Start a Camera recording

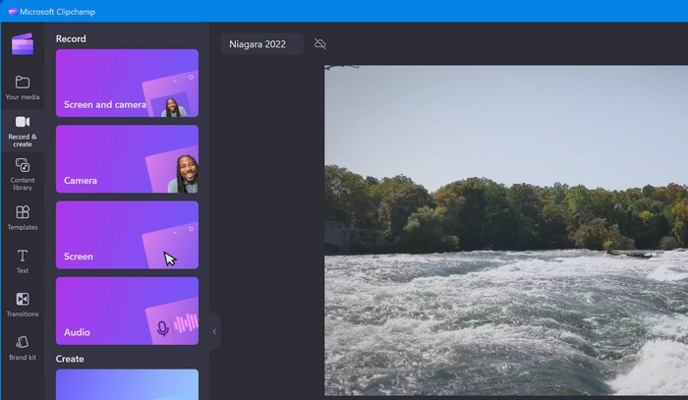[127, 159]
